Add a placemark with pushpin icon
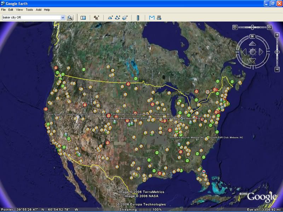The height and width of the screenshot is (212, 283). tap(96, 17)
